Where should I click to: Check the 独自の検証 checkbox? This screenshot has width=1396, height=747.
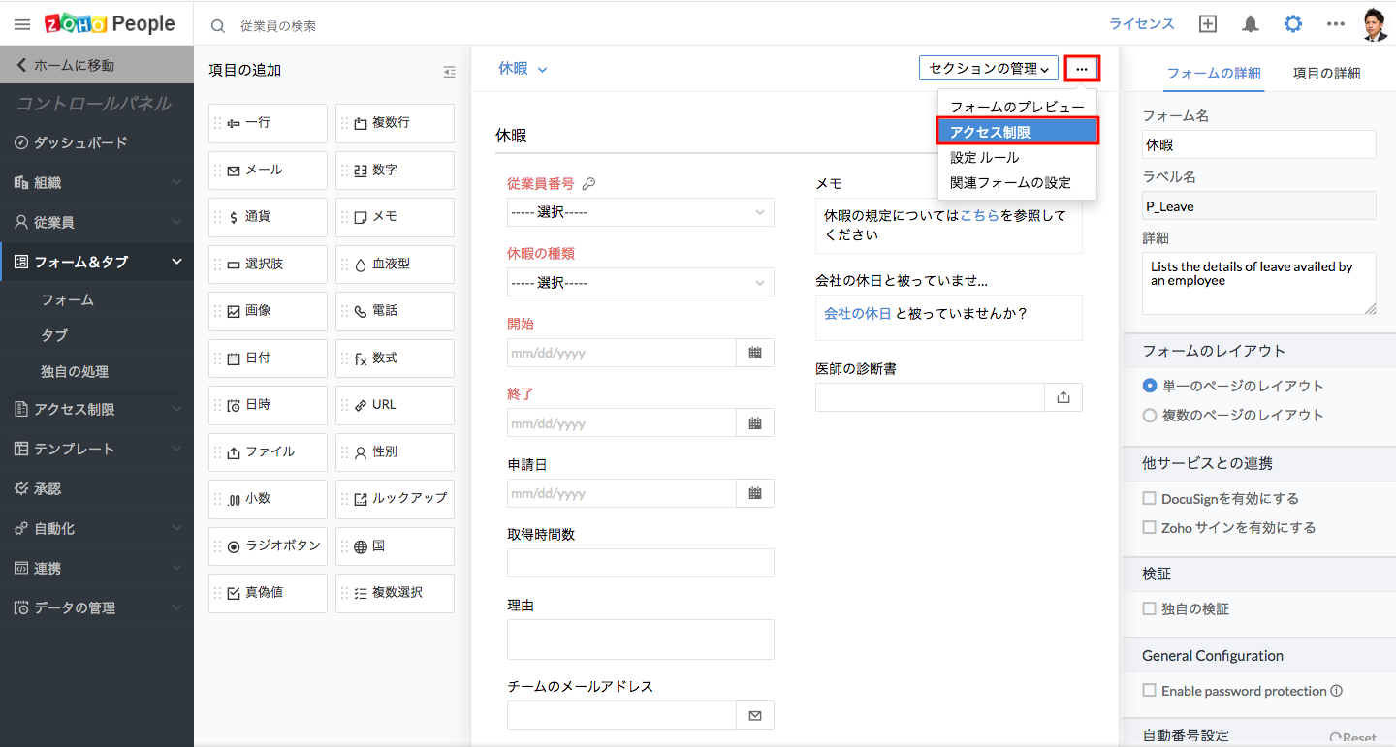pos(1150,608)
